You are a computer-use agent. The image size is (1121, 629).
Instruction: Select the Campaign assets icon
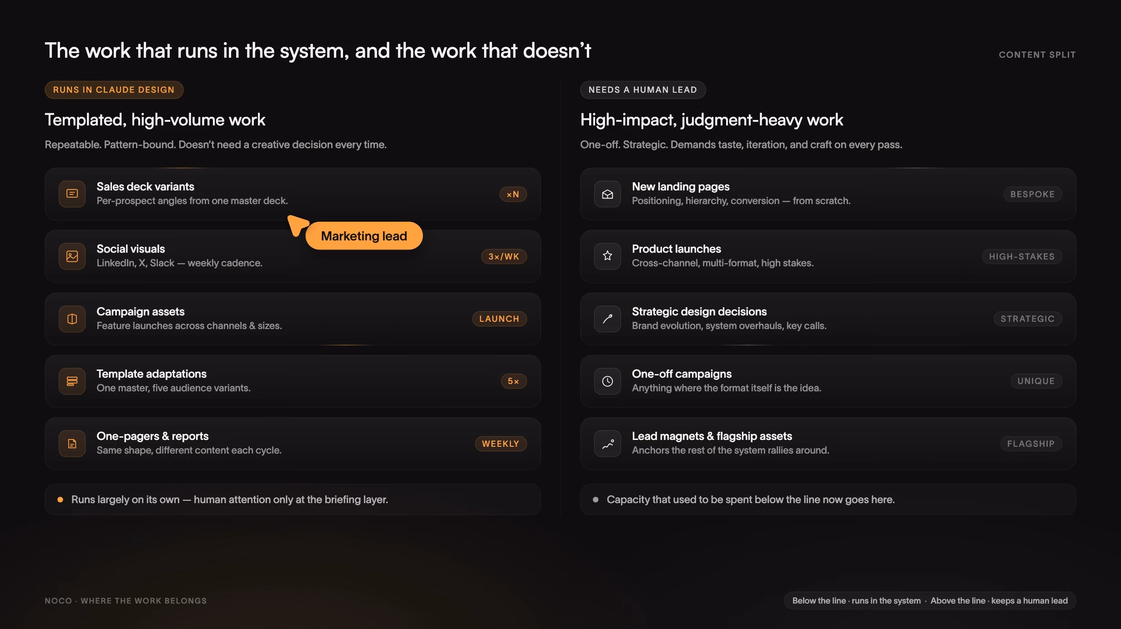[72, 319]
